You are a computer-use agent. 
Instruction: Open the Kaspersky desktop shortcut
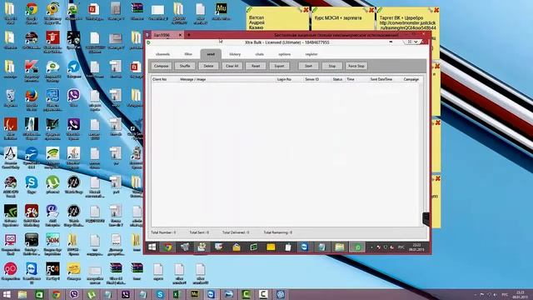32,70
